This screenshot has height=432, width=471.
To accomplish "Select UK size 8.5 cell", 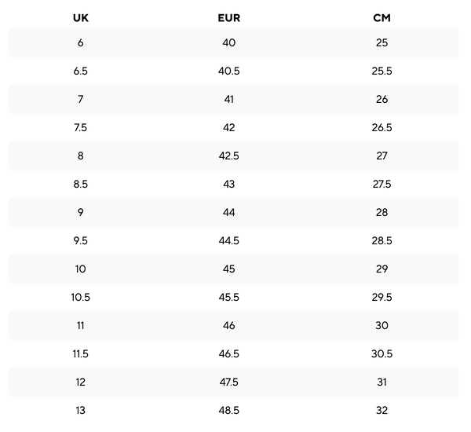I will coord(81,184).
